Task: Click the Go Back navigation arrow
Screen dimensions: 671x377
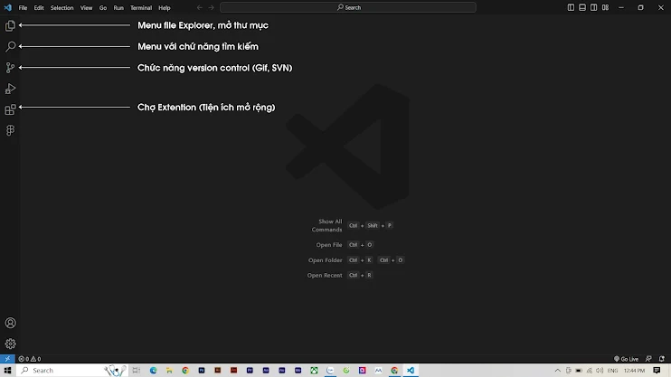Action: pos(200,7)
